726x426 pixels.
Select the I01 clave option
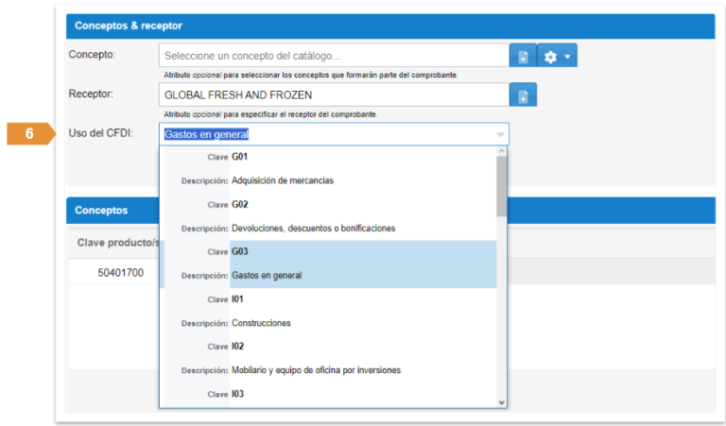click(237, 298)
